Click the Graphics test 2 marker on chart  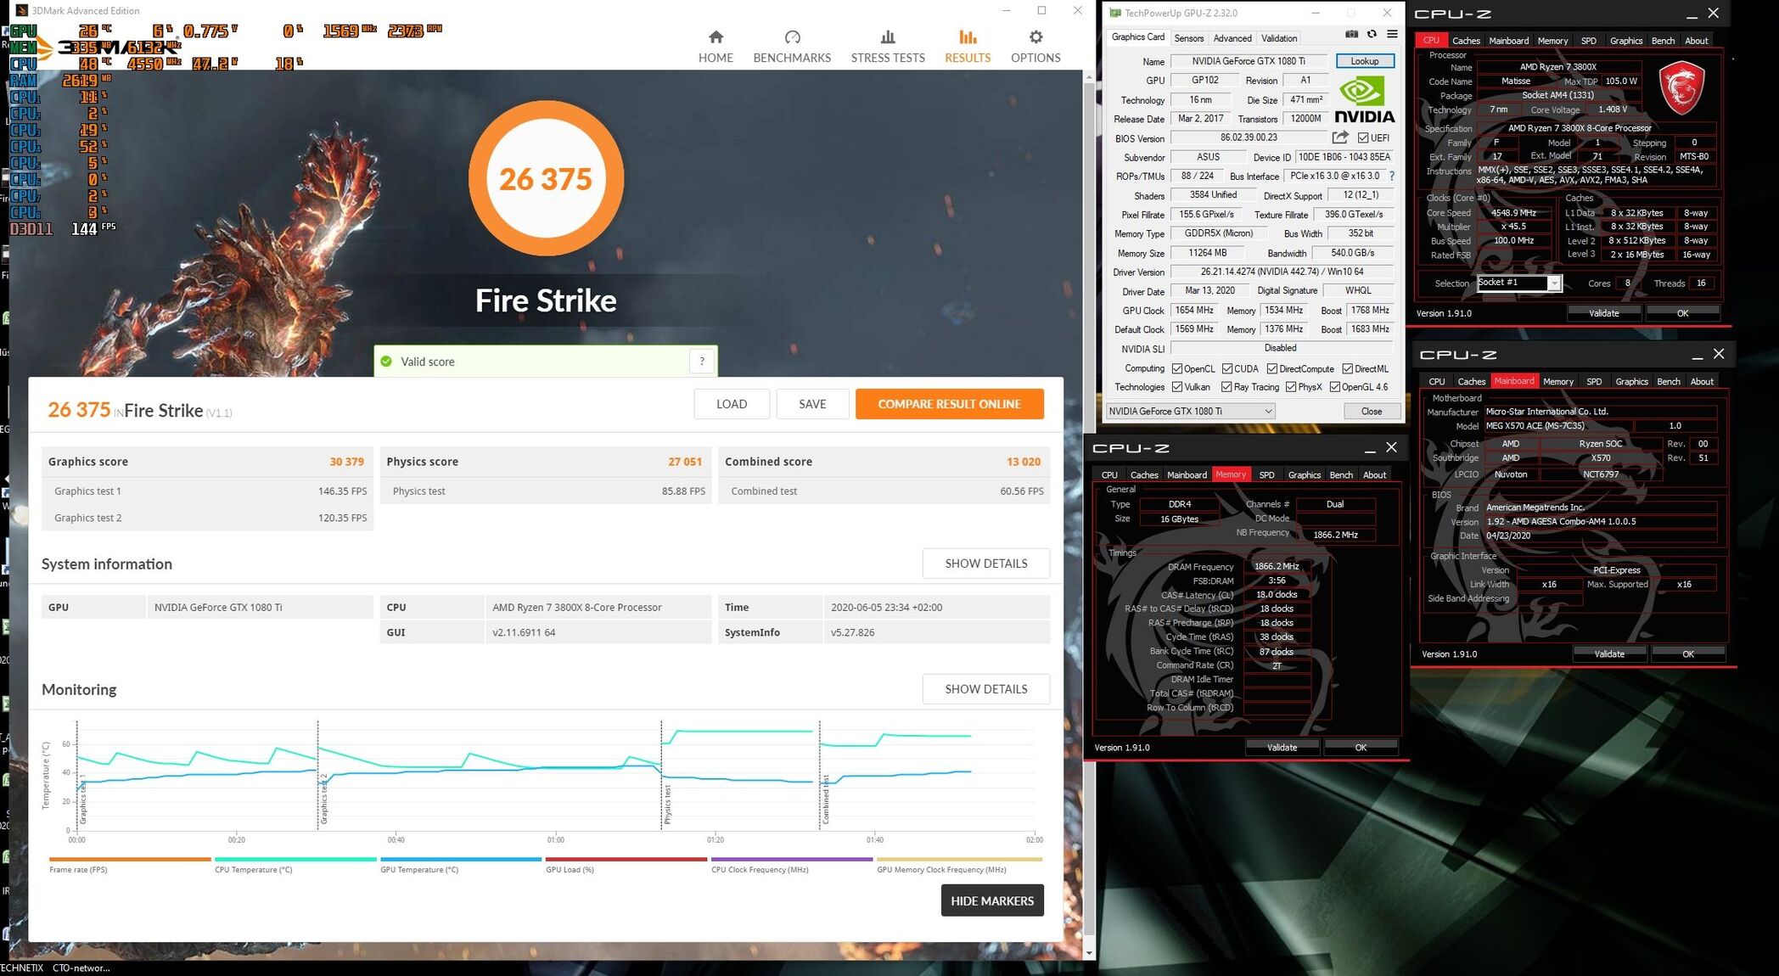323,799
